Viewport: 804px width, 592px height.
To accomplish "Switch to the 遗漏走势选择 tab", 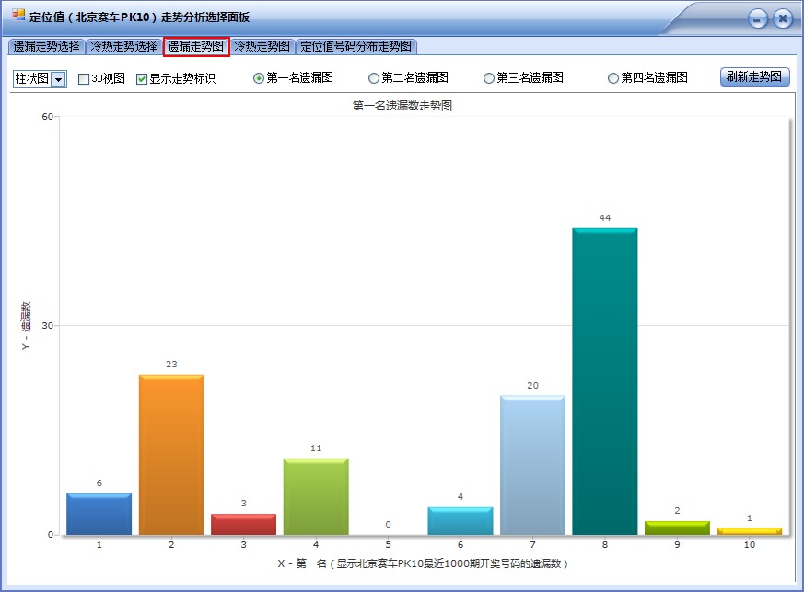I will point(46,46).
